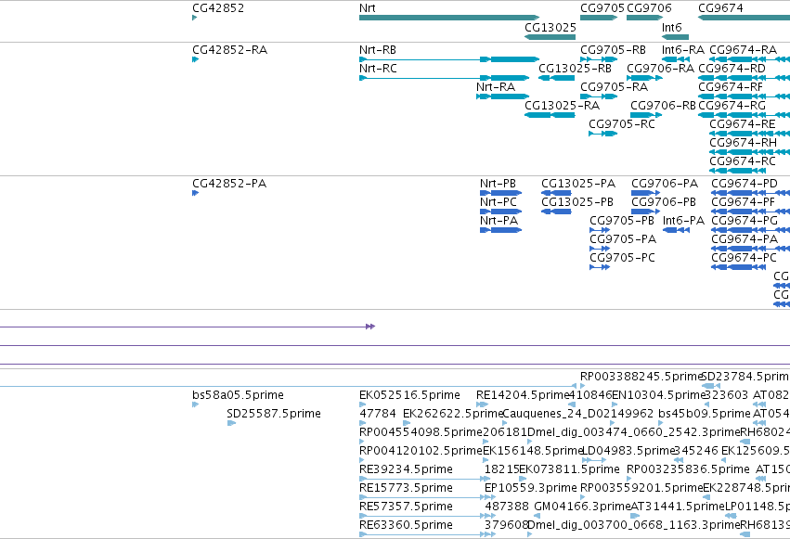This screenshot has width=790, height=539.
Task: Click the CG9674-RF transcript label
Action: point(731,87)
